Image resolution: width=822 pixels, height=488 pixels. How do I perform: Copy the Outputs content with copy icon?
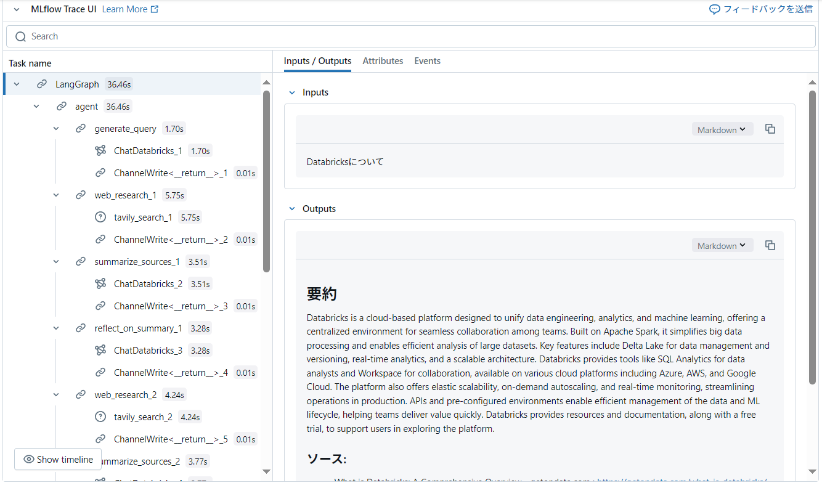point(770,245)
